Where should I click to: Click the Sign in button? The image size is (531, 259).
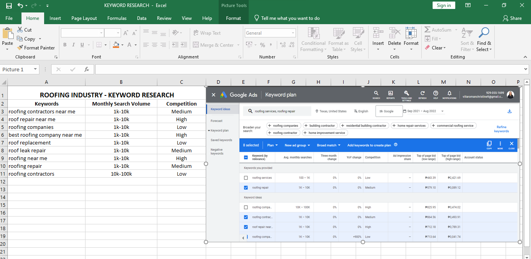tap(444, 5)
